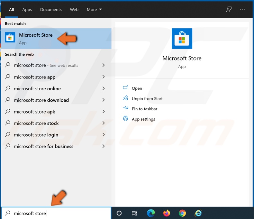Open Internet Explorer from the taskbar

pyautogui.click(x=198, y=213)
